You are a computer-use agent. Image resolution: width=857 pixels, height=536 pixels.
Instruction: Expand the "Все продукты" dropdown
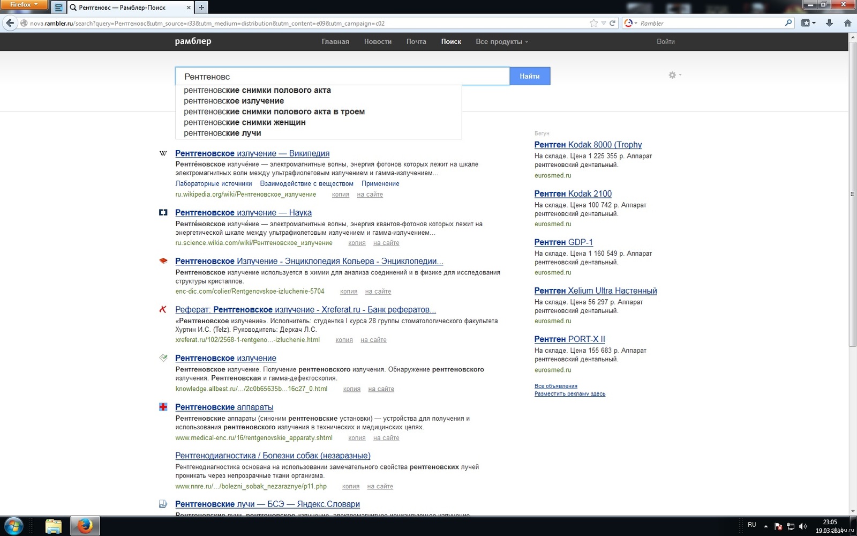[x=501, y=42]
